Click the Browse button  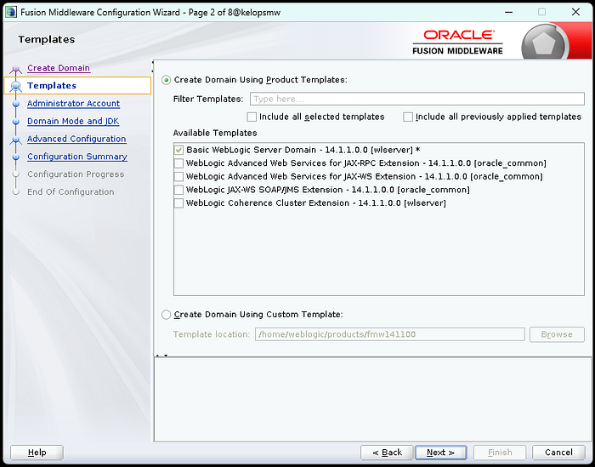point(557,334)
